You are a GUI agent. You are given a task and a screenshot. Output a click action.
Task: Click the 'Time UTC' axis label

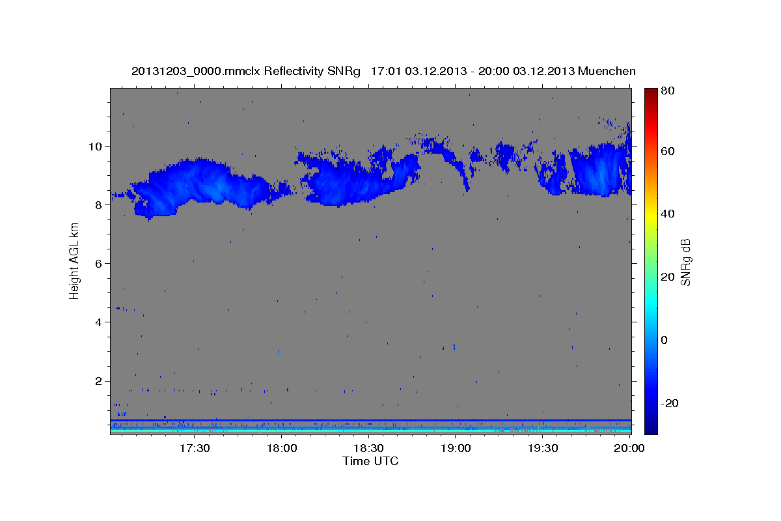tap(370, 461)
